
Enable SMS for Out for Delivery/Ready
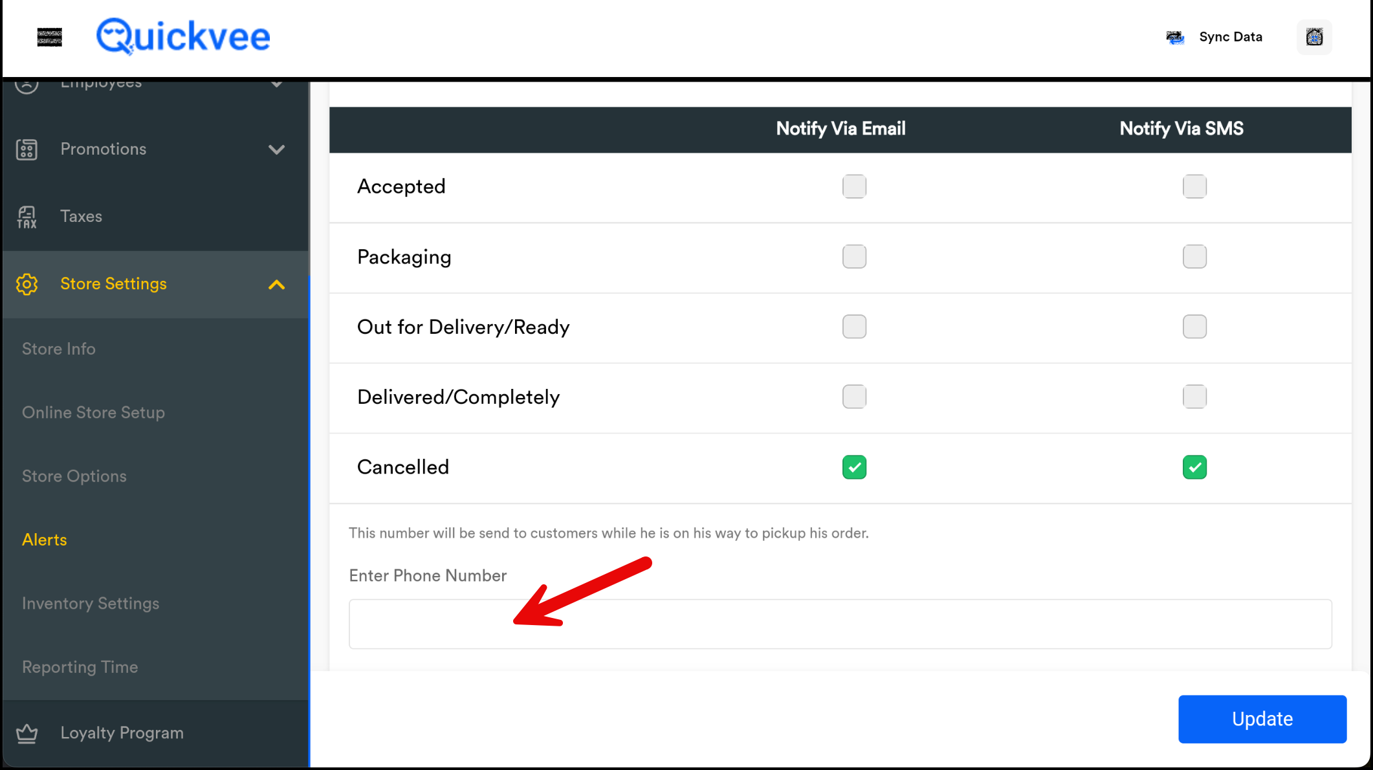(1194, 327)
